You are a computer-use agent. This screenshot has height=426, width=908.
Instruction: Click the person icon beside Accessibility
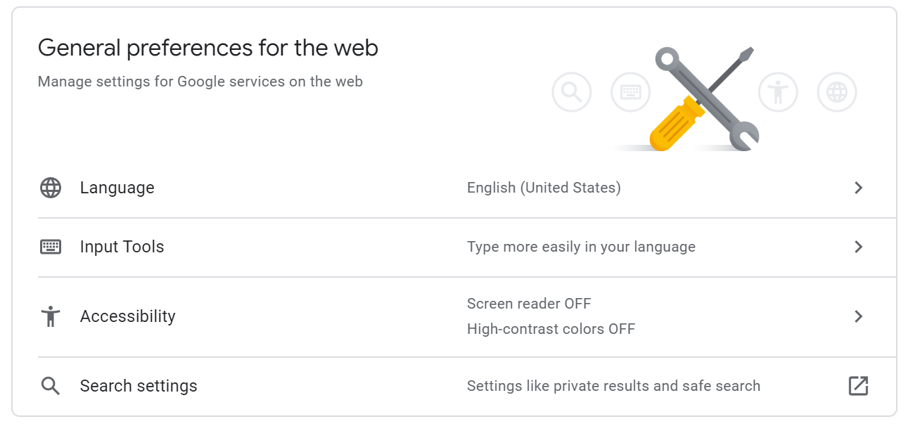click(51, 316)
